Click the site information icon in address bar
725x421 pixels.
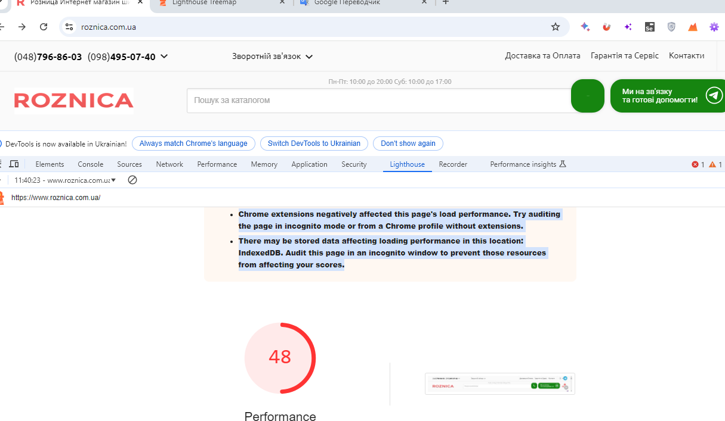point(69,27)
